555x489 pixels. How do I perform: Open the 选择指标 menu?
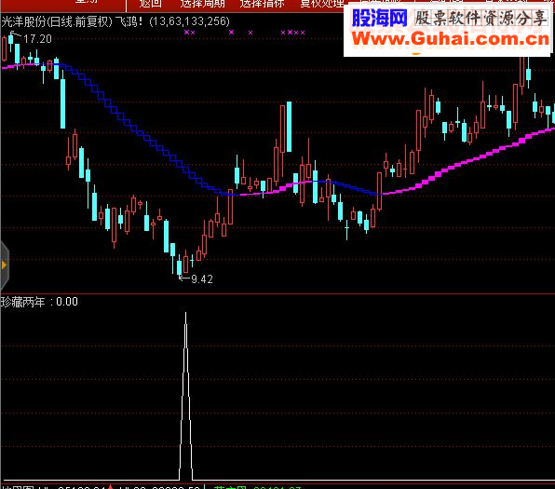(x=263, y=3)
